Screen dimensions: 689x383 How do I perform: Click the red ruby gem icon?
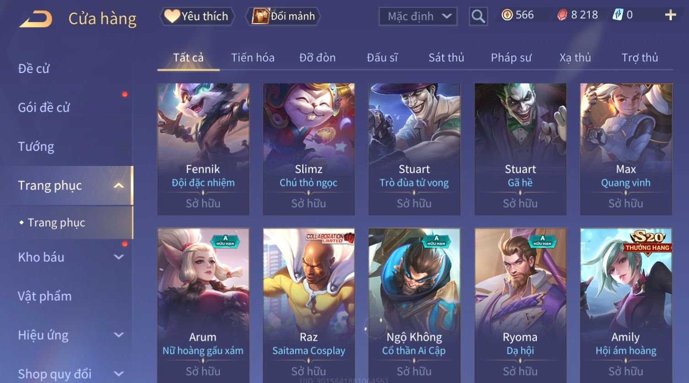pos(562,15)
